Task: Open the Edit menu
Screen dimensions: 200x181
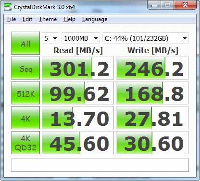Action: [x=27, y=19]
